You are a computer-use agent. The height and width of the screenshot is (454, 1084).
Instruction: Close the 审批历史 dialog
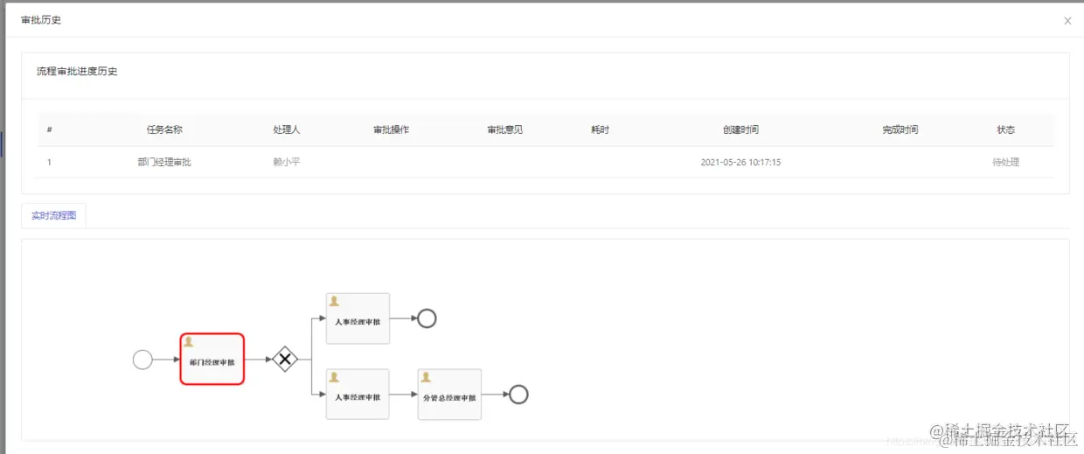[1067, 21]
